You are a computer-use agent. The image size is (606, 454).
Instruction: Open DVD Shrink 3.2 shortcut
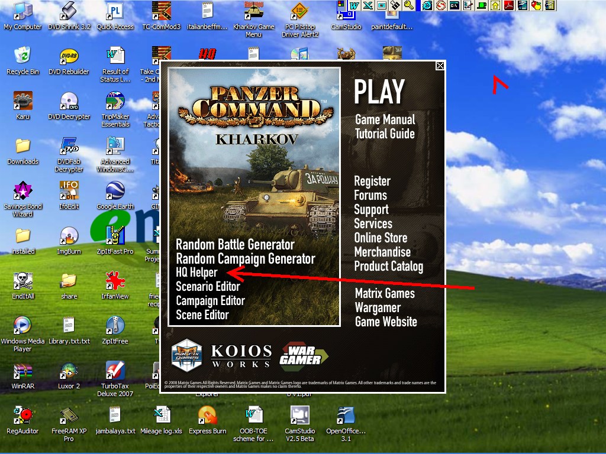(69, 15)
